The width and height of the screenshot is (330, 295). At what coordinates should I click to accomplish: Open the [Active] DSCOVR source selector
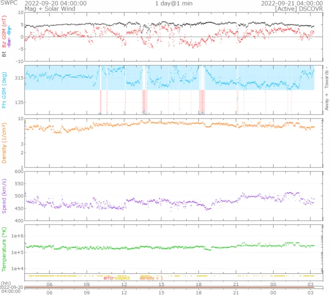pyautogui.click(x=299, y=9)
